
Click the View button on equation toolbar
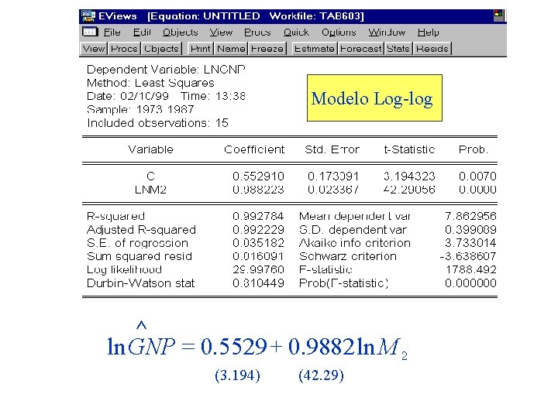click(94, 49)
